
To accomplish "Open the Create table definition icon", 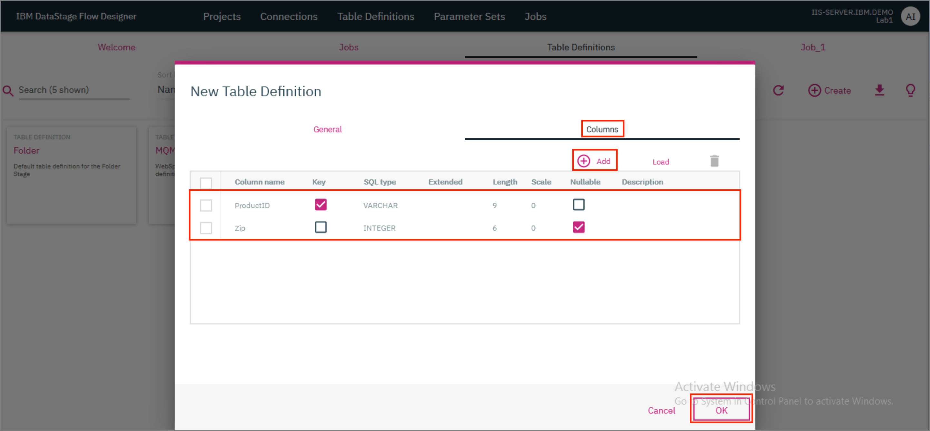I will click(815, 90).
